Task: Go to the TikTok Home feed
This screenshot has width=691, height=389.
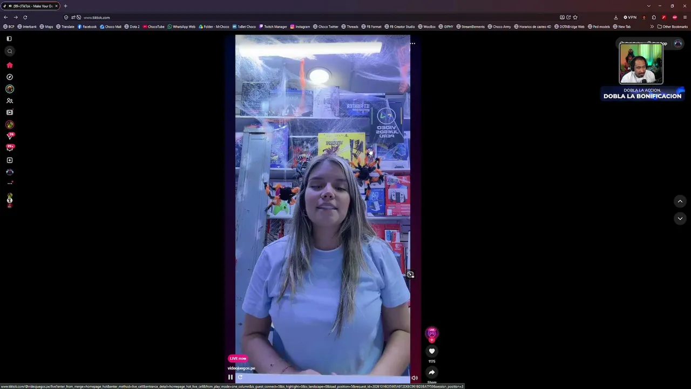Action: click(x=10, y=65)
